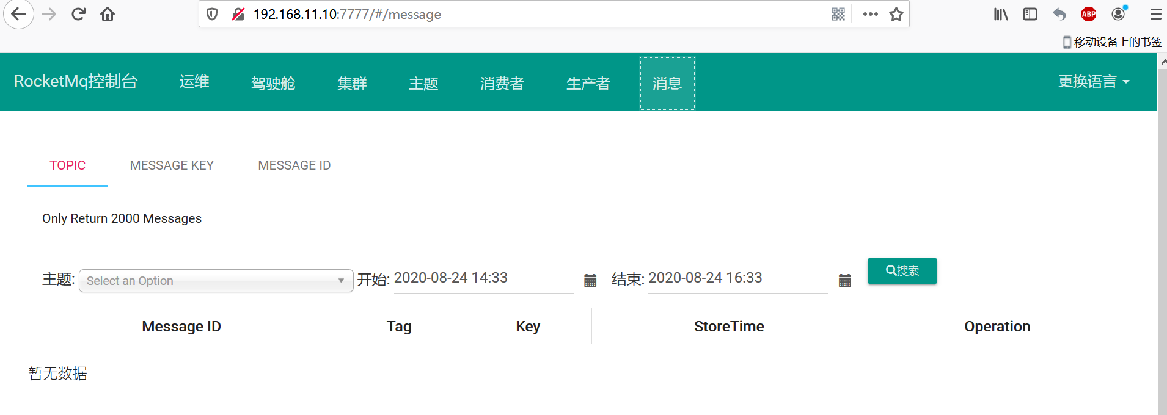This screenshot has height=415, width=1167.
Task: Open the 主题 topic nav item
Action: (423, 84)
